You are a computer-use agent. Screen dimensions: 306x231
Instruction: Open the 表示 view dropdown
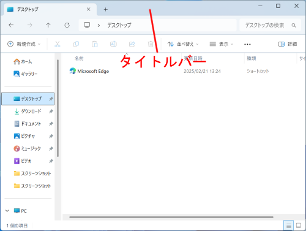click(222, 44)
